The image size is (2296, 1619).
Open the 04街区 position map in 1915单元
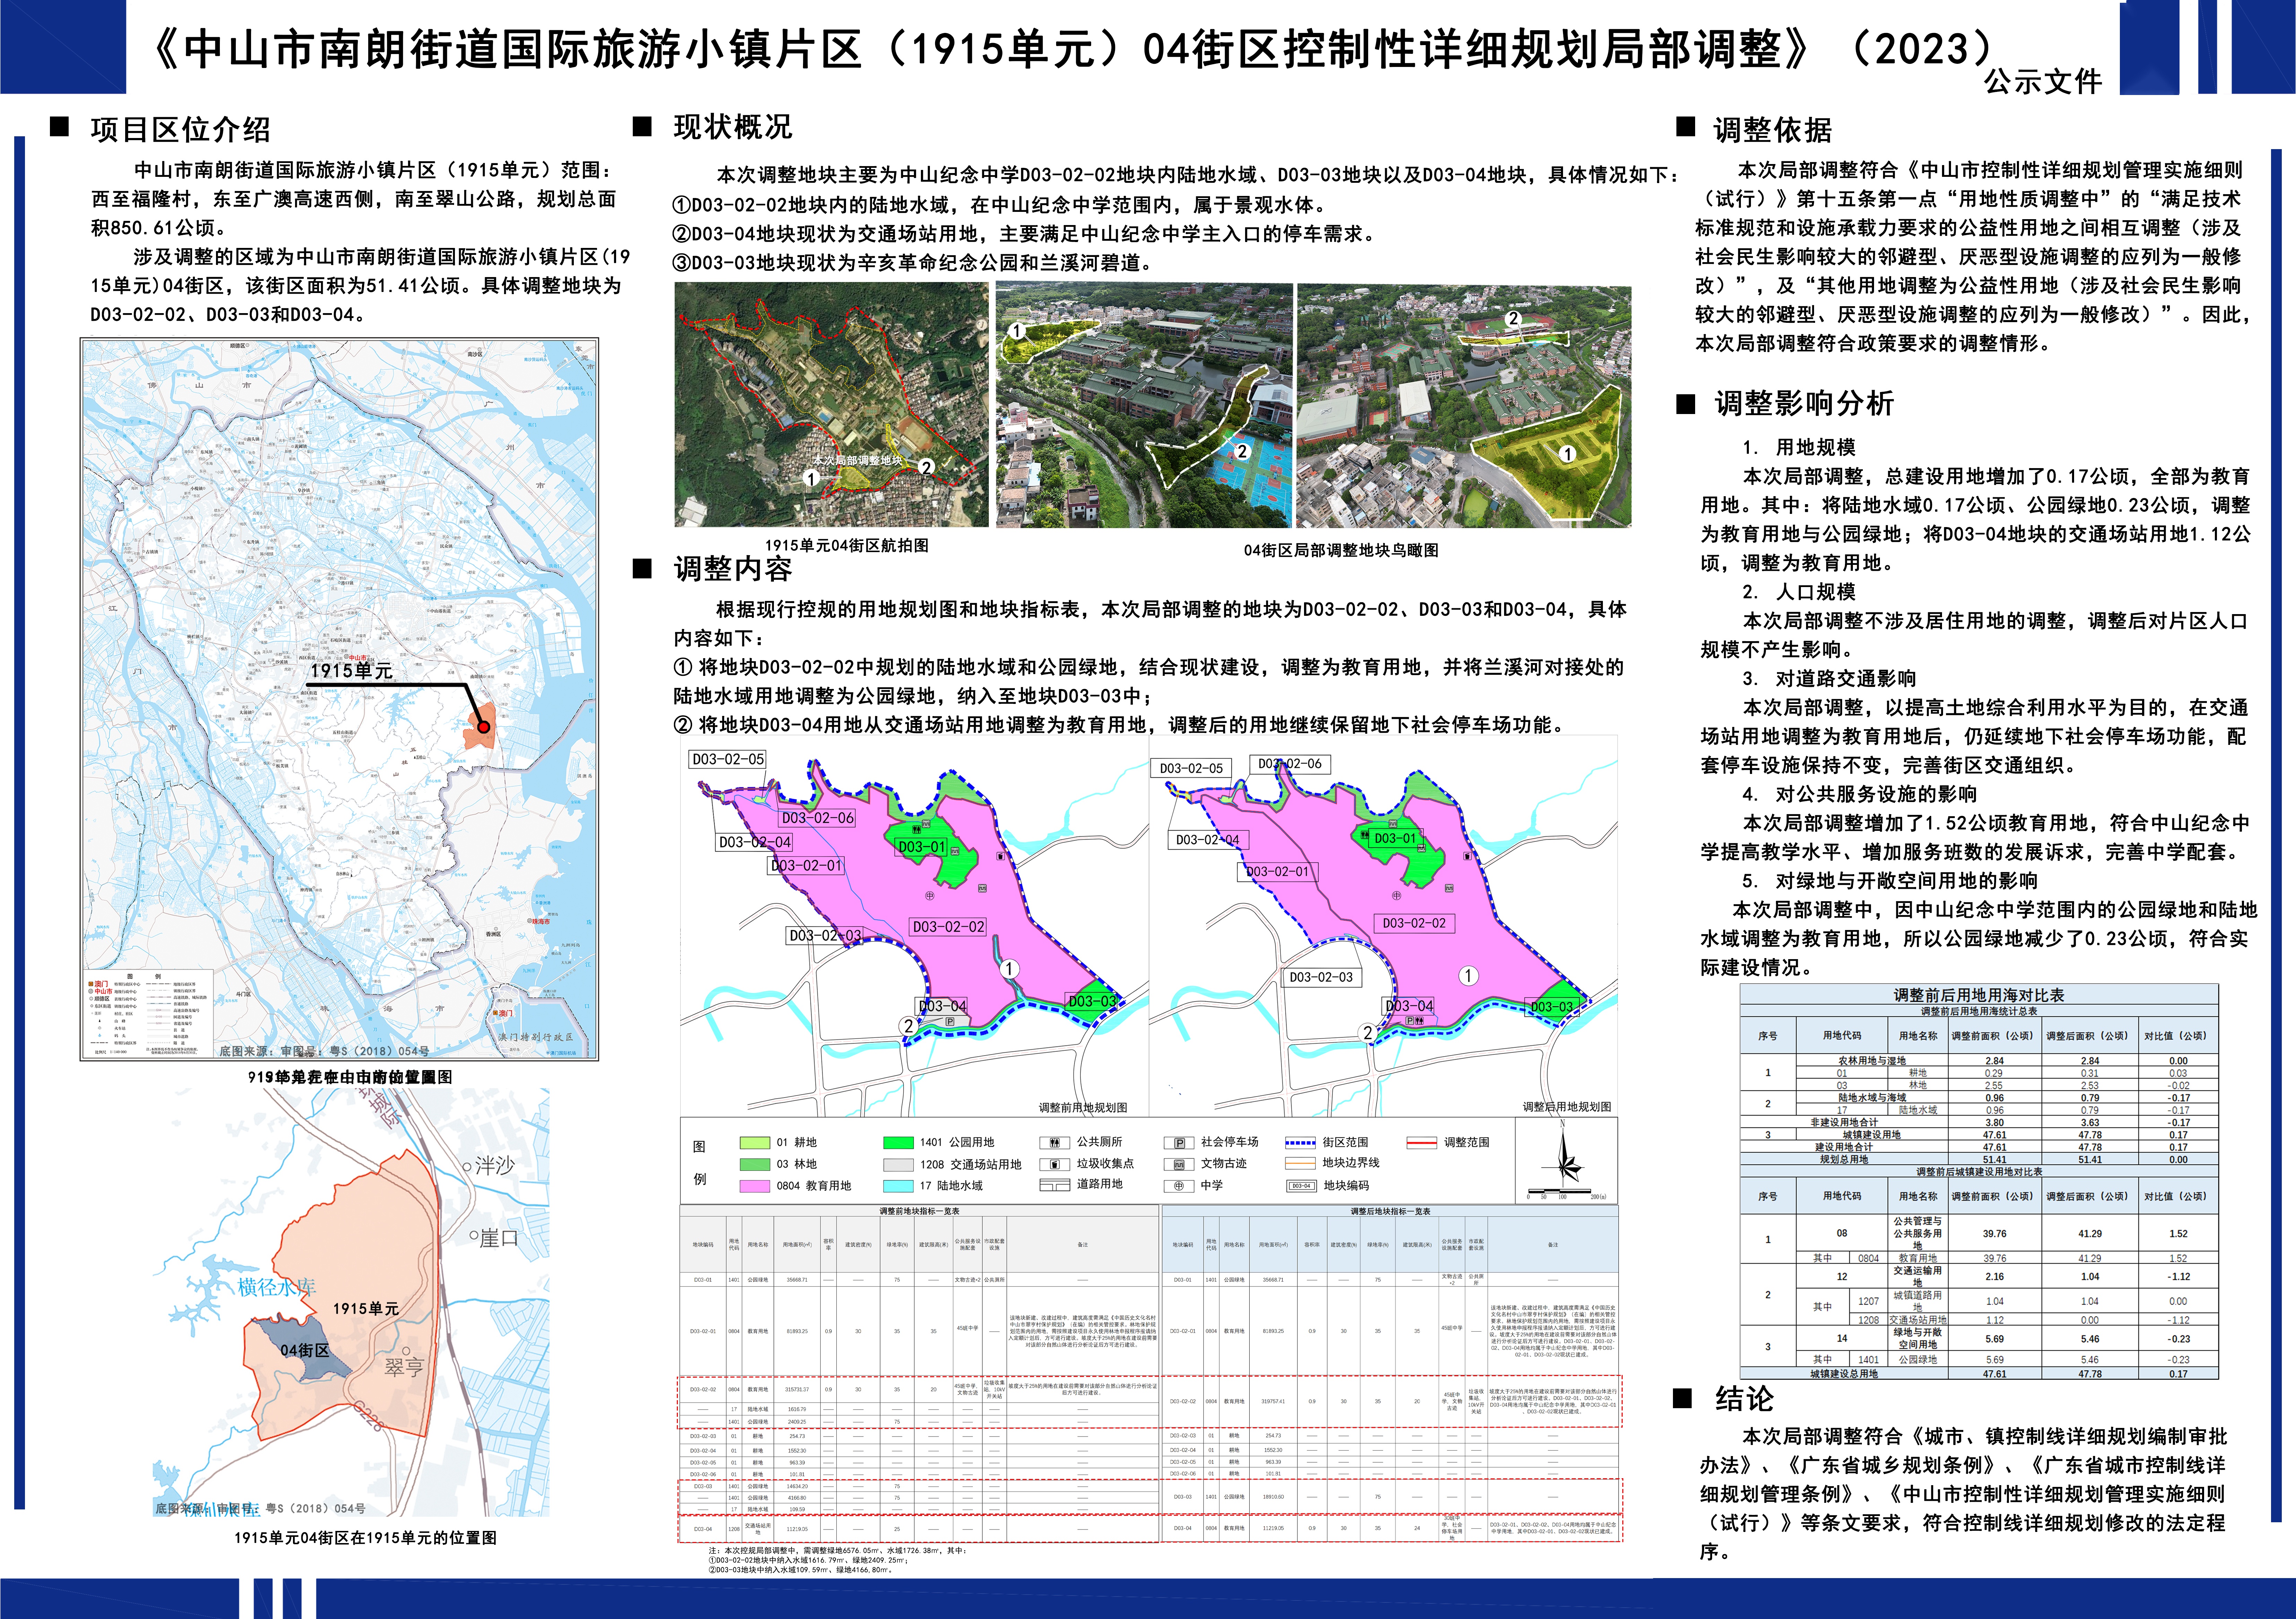coord(351,1302)
